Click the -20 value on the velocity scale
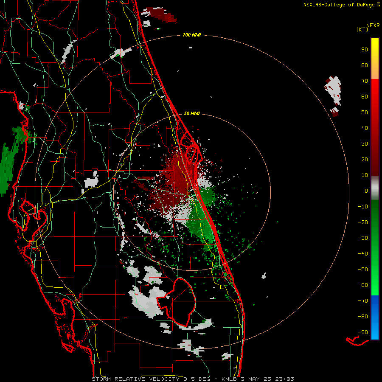 (363, 222)
